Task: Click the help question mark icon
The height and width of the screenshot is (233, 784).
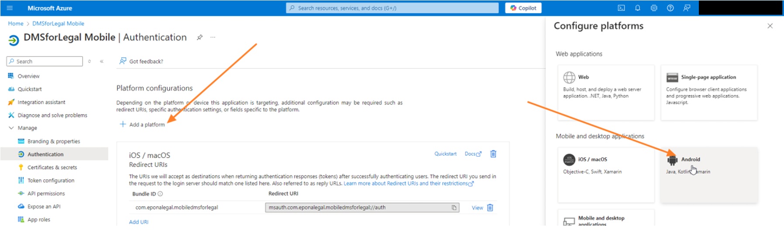Action: tap(670, 8)
